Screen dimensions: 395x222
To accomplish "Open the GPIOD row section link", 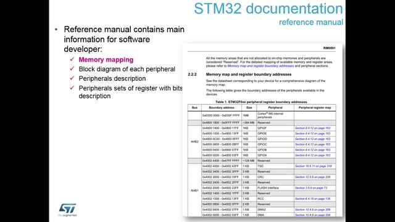I will pos(313,139).
